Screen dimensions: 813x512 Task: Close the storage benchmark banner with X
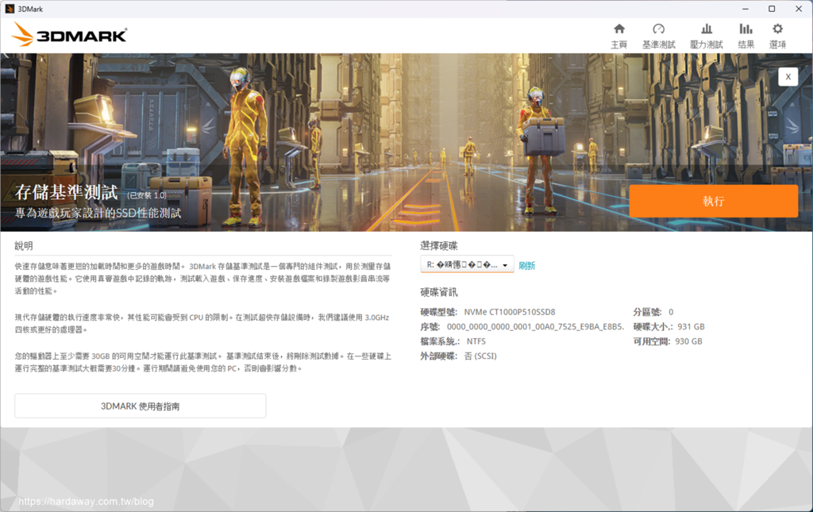tap(788, 77)
